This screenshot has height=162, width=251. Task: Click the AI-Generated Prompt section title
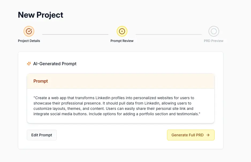pyautogui.click(x=55, y=64)
